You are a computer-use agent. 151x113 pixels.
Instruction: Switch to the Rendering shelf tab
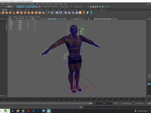point(27,10)
